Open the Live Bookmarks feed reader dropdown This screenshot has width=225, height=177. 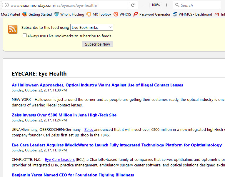(x=92, y=27)
